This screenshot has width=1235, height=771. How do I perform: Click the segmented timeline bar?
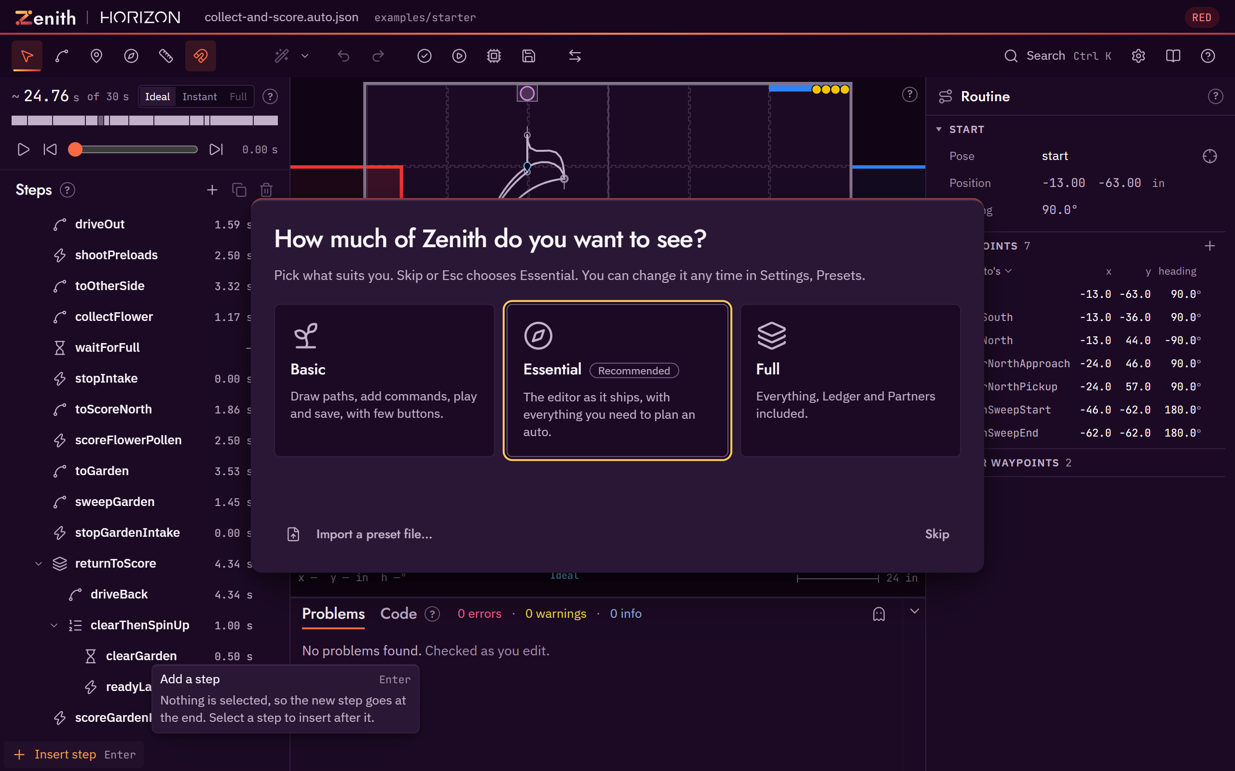click(145, 120)
